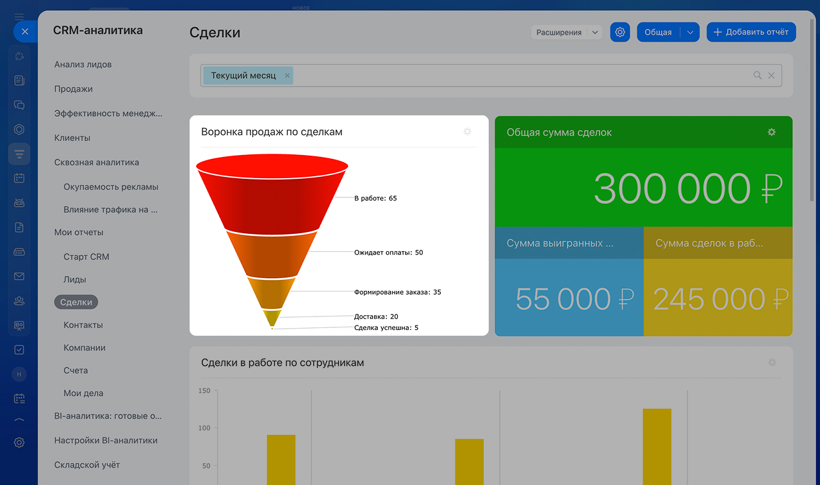Click the tallest yellow bar in the employees chart
The height and width of the screenshot is (485, 820).
pyautogui.click(x=657, y=447)
